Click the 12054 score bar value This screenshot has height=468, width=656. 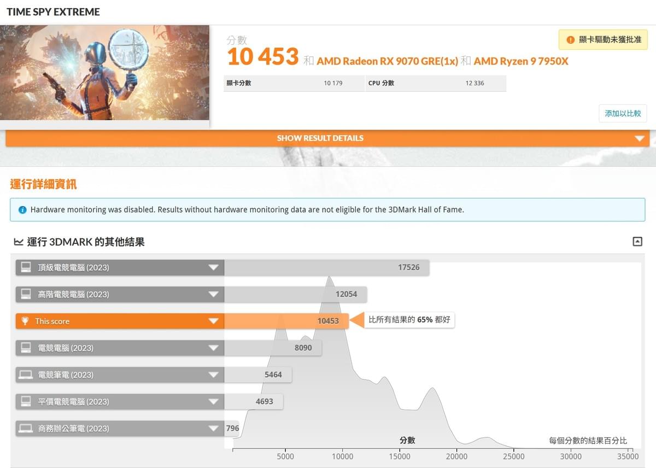pos(346,294)
